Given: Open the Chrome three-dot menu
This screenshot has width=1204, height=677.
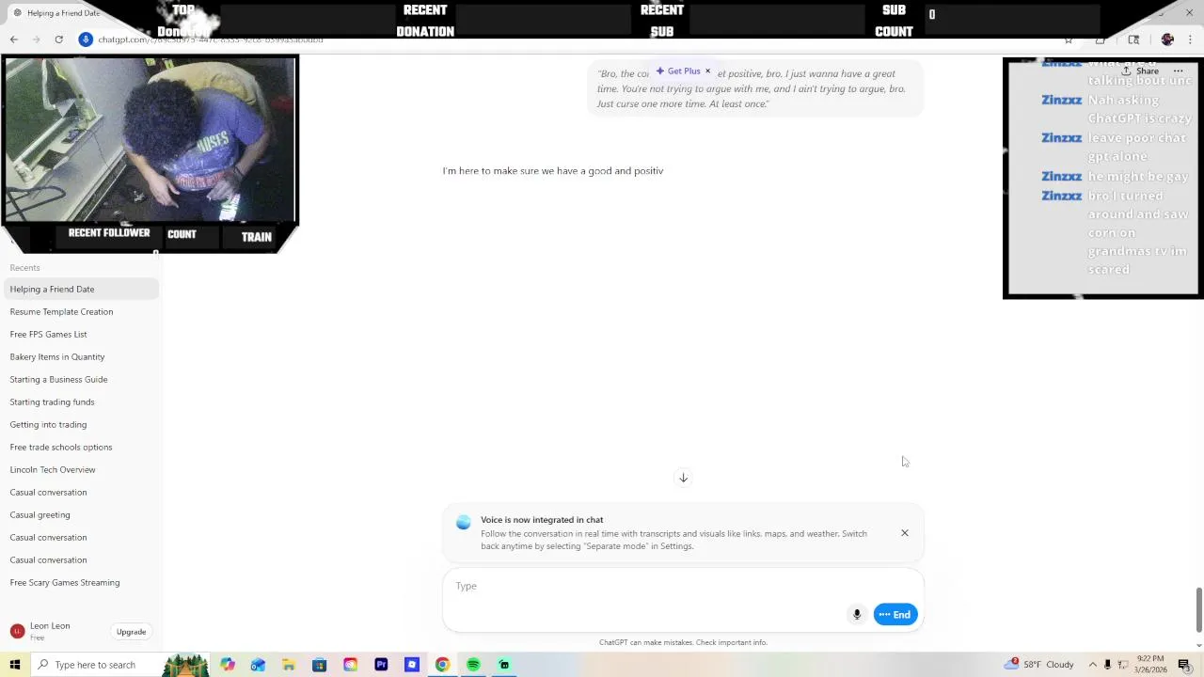Looking at the screenshot, I should click(1191, 39).
